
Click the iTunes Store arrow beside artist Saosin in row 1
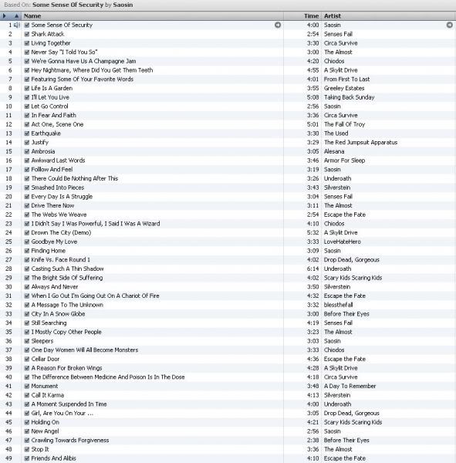click(x=449, y=25)
